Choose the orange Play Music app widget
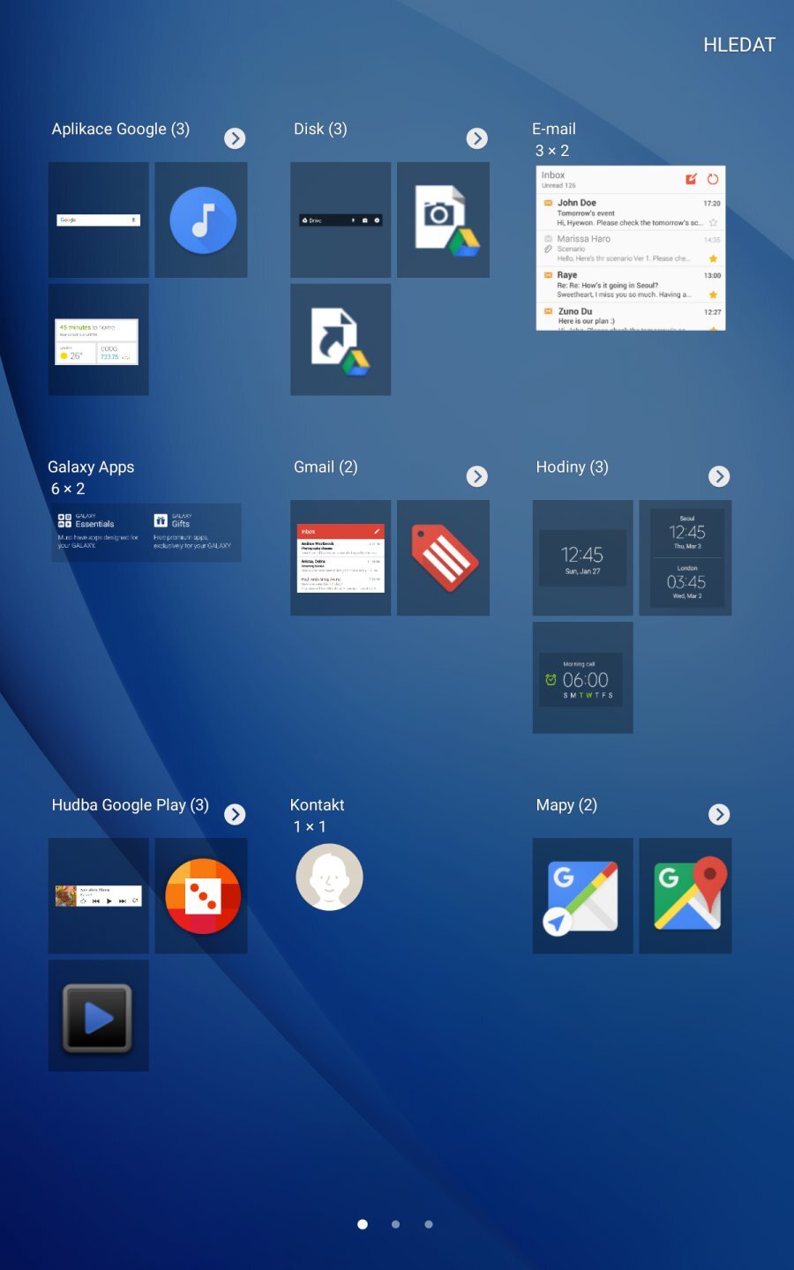Screen dimensions: 794x1270 click(200, 895)
